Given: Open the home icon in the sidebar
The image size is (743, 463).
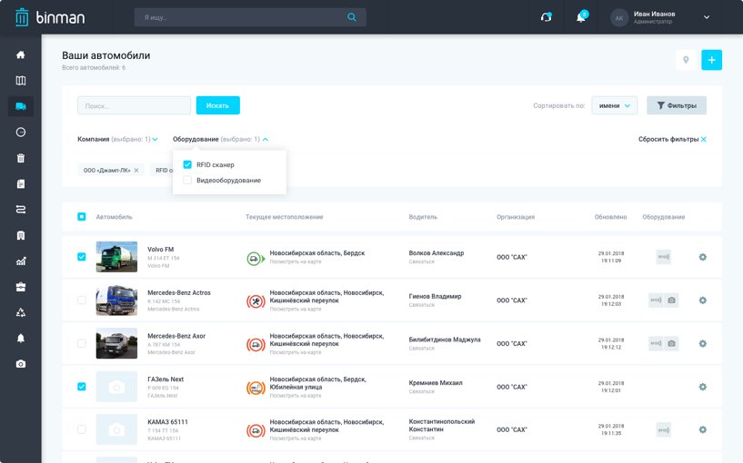Looking at the screenshot, I should [20, 54].
